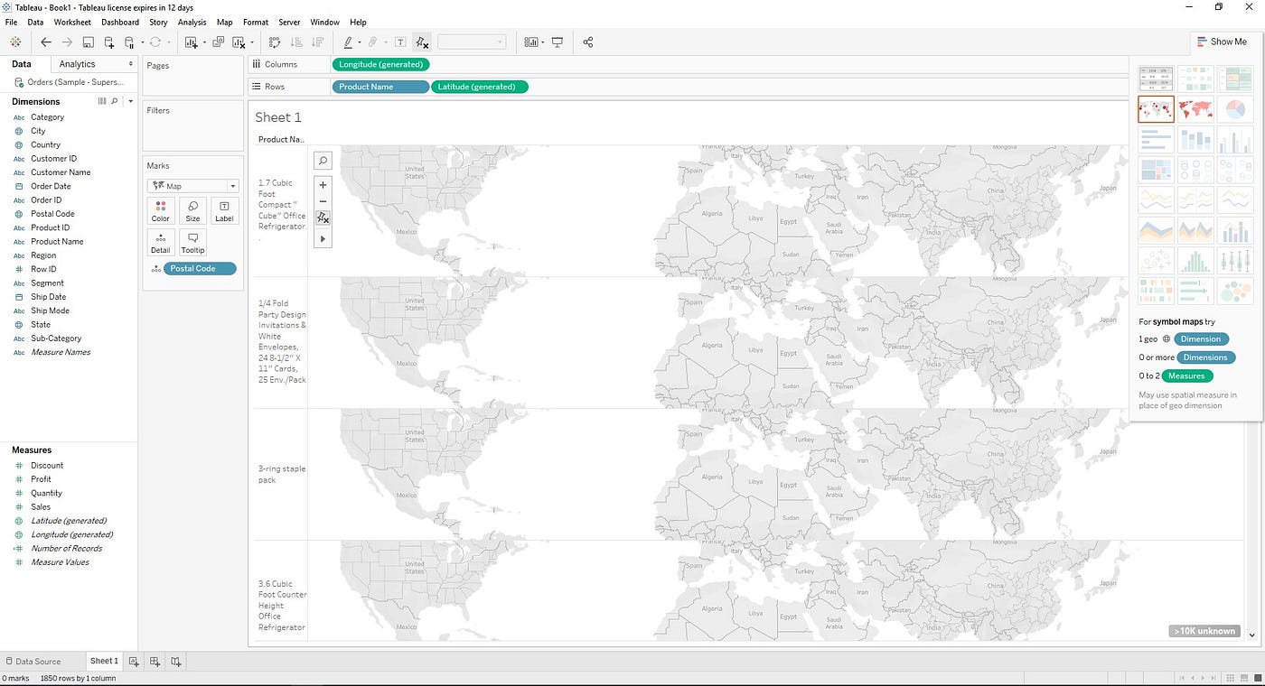Select the text table chart in Show Me

coord(1156,79)
